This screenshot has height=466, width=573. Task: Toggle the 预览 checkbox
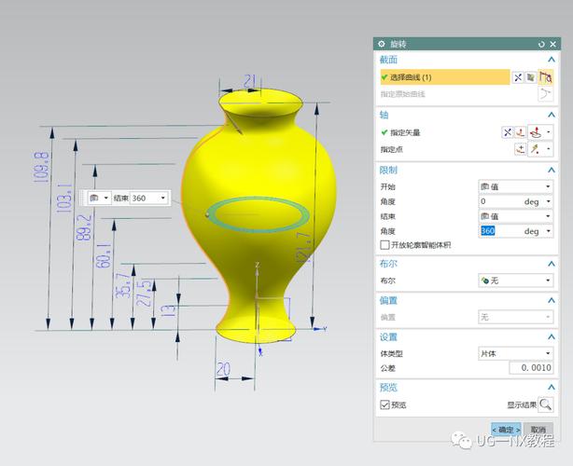(x=384, y=405)
